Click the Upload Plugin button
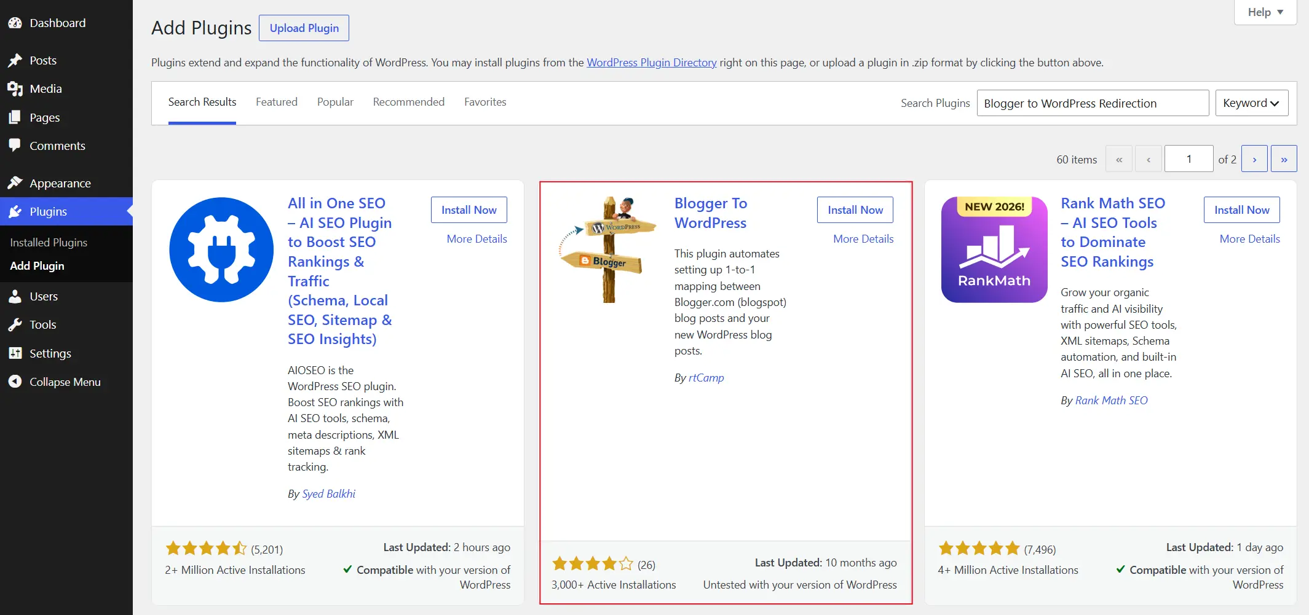Viewport: 1309px width, 615px height. click(304, 28)
